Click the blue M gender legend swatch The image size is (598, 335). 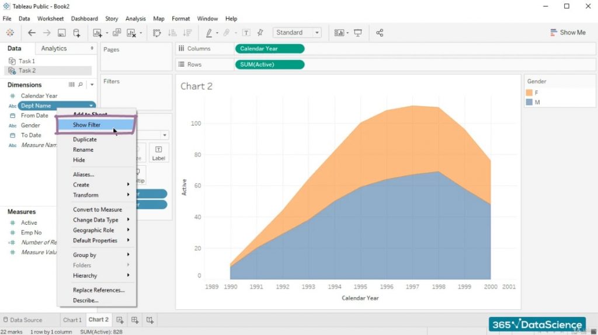coord(529,102)
